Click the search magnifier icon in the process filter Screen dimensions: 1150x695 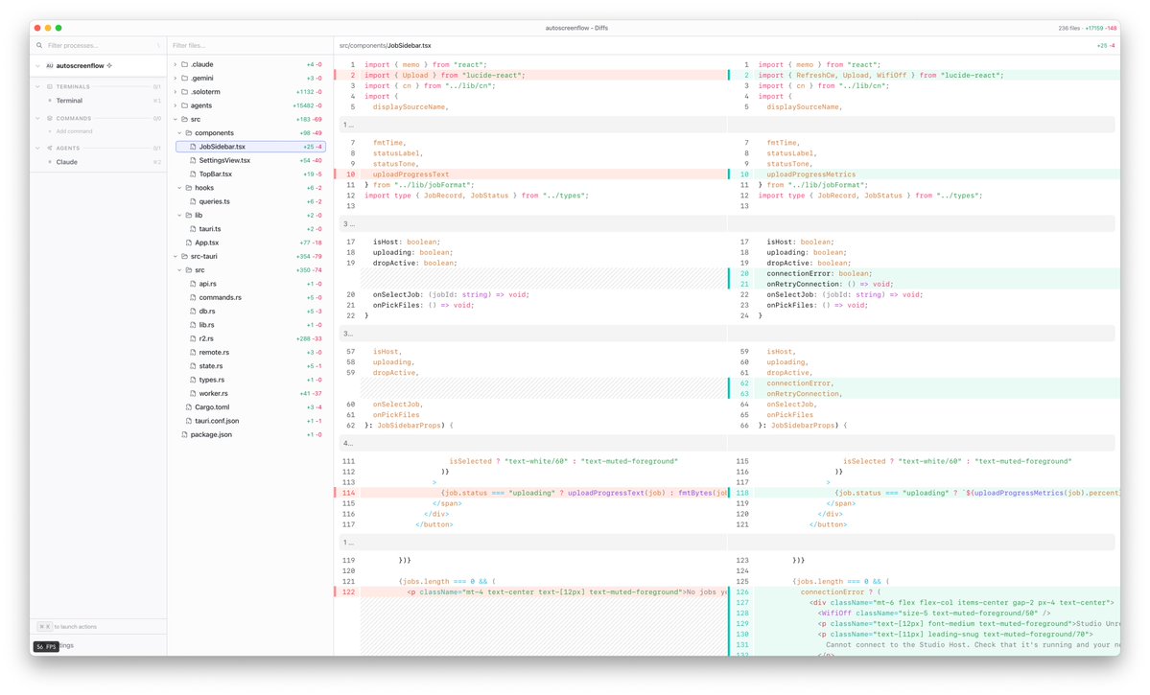[x=39, y=45]
